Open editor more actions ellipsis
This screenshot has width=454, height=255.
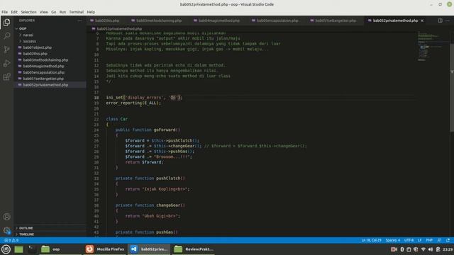(448, 21)
